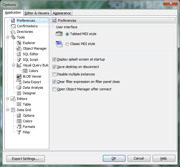Click the Explorer tree icon
The width and height of the screenshot is (180, 167).
(x=19, y=43)
